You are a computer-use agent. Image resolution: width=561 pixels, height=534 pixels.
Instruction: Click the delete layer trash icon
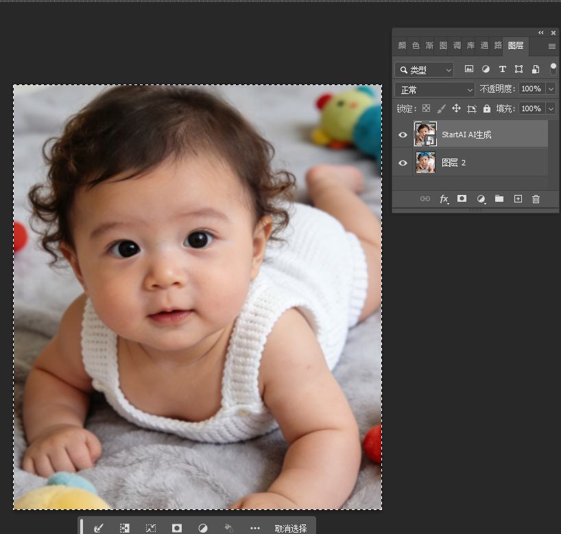click(536, 198)
